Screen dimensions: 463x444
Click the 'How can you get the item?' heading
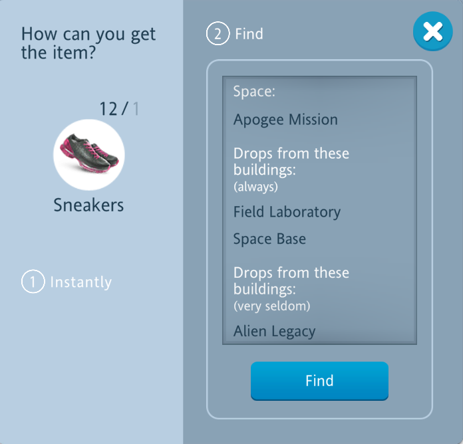88,43
